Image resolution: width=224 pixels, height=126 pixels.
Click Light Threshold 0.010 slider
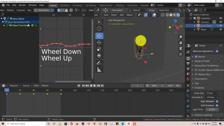(212, 110)
